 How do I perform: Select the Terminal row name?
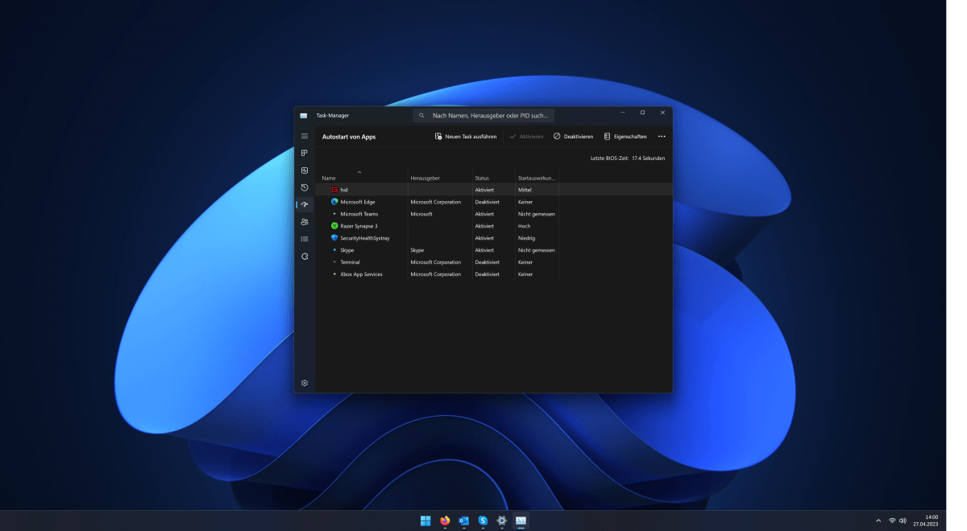[350, 262]
